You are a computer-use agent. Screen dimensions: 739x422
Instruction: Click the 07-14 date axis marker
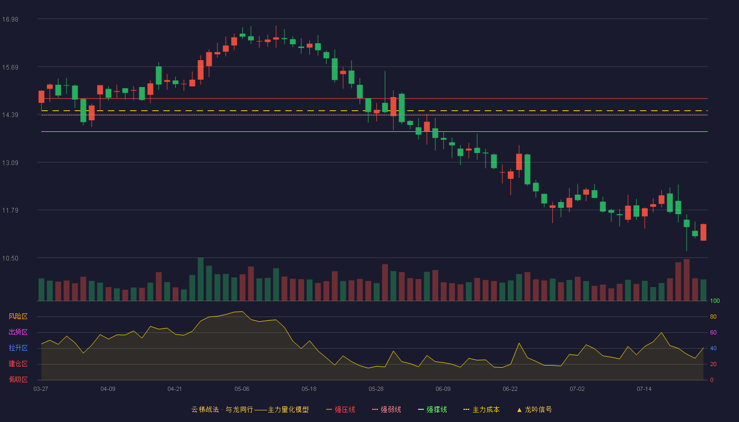[644, 389]
